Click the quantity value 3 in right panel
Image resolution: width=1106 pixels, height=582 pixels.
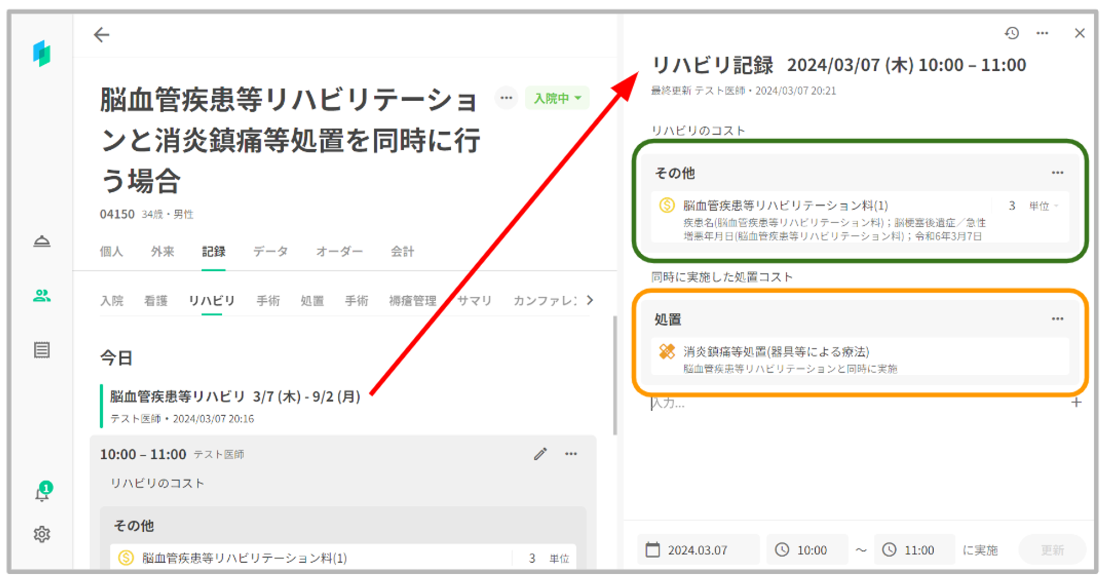[x=1012, y=206]
